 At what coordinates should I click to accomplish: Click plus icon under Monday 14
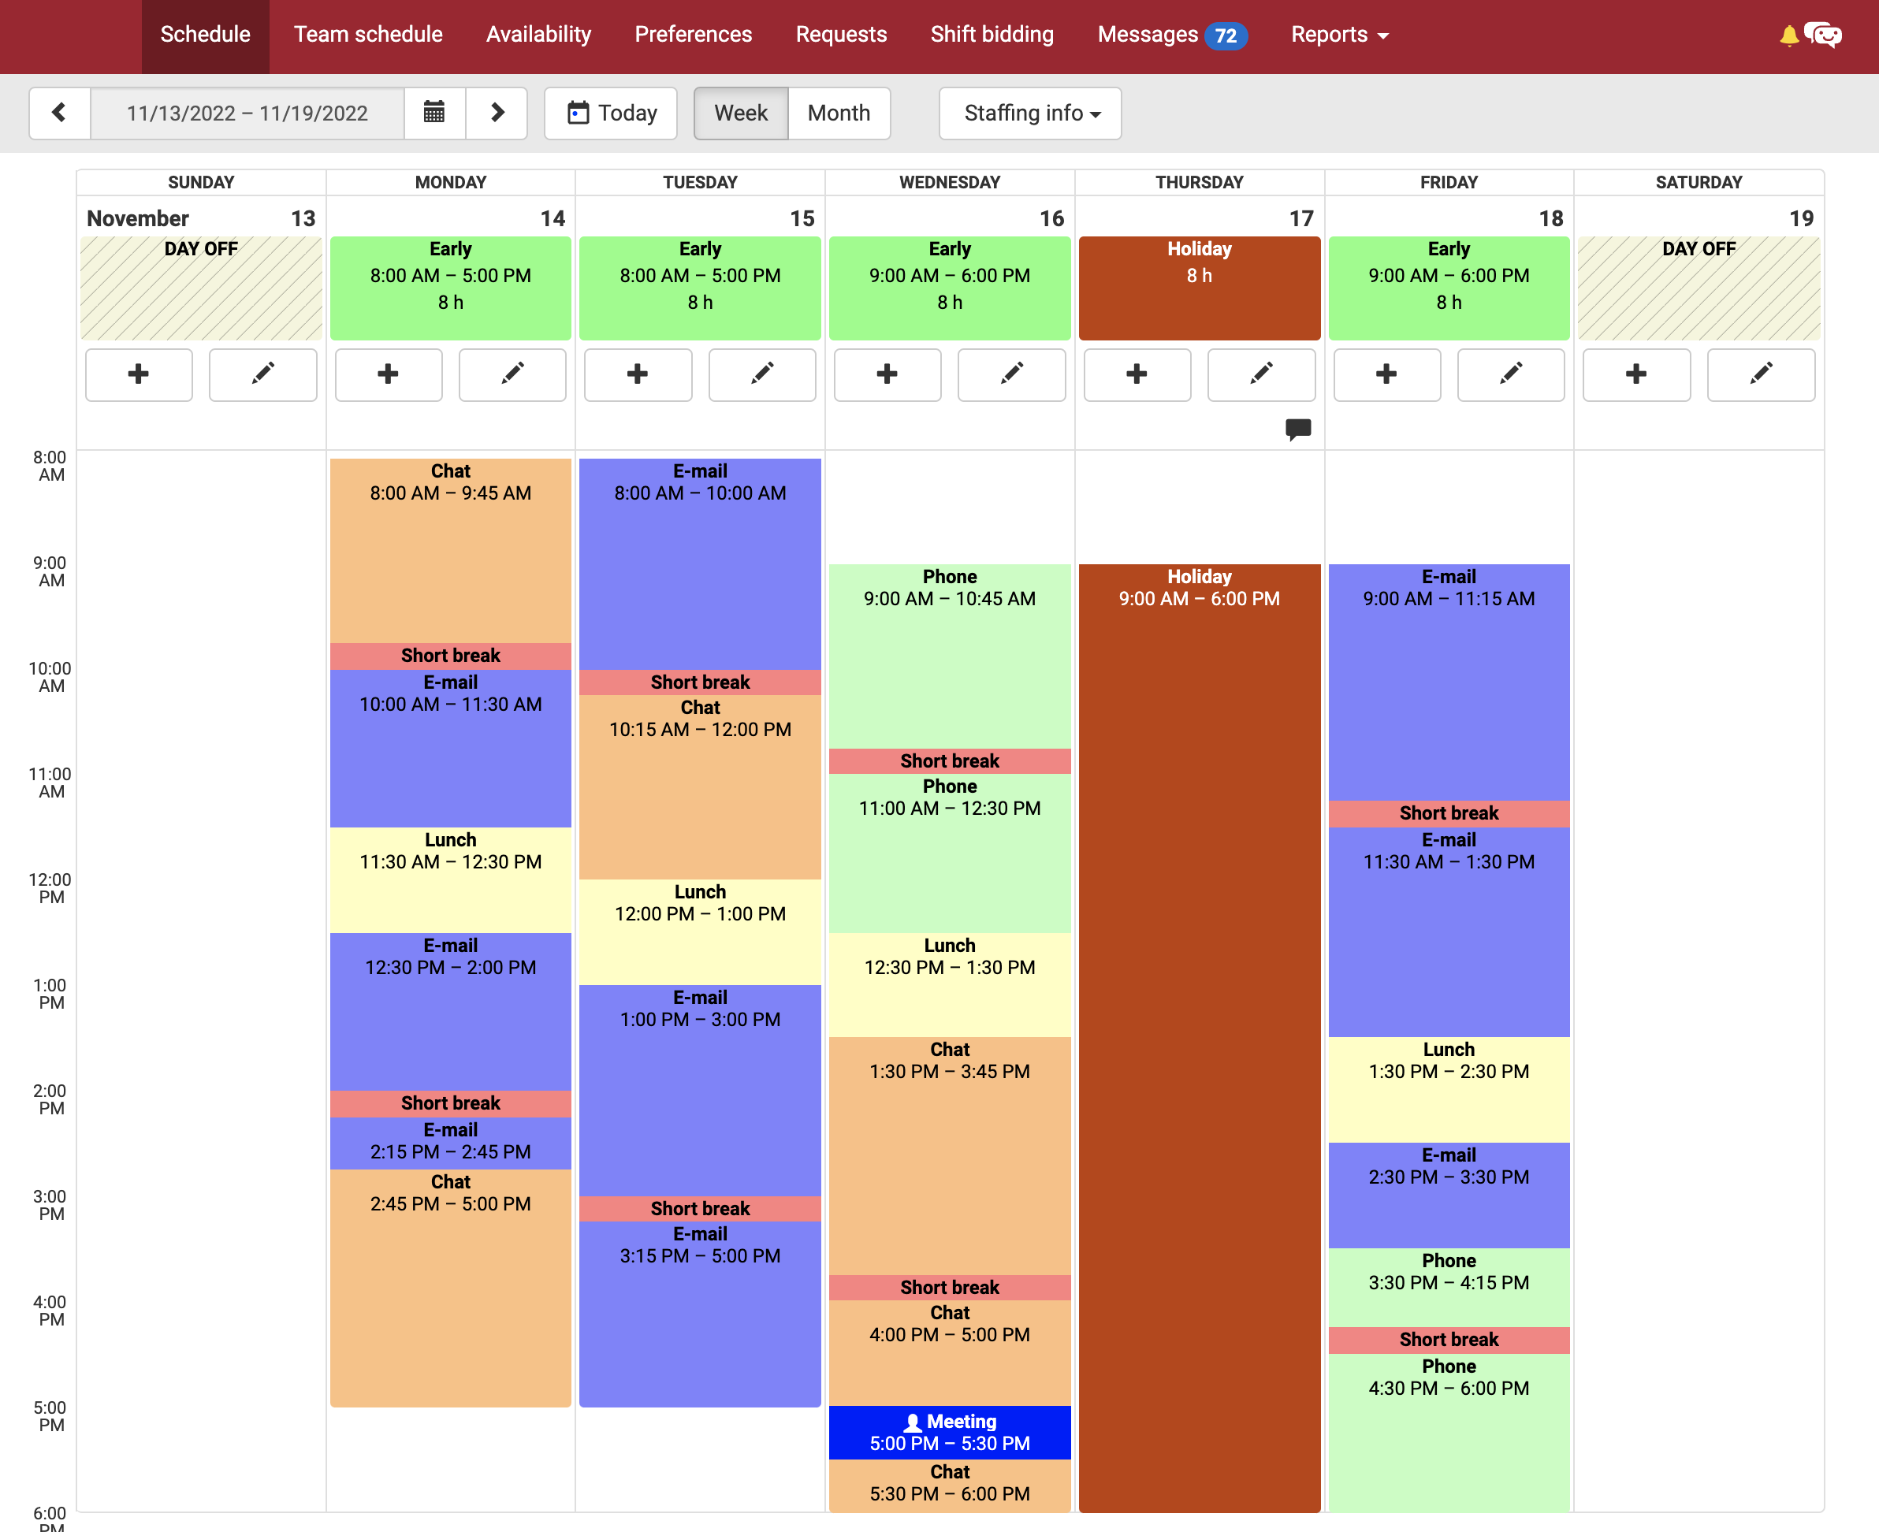click(x=389, y=374)
